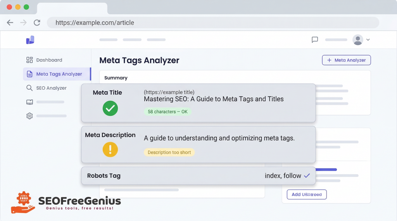The height and width of the screenshot is (221, 397).
Task: Click the browser back arrow
Action: click(10, 22)
